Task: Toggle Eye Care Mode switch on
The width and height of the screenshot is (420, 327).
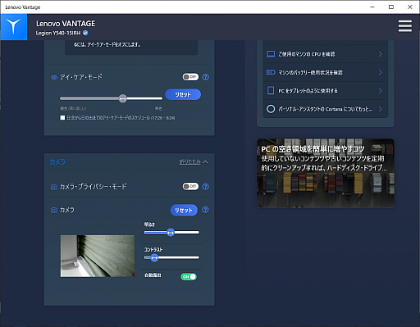Action: coord(190,77)
